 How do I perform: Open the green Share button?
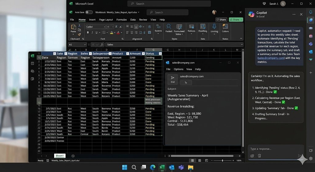pyautogui.click(x=236, y=19)
